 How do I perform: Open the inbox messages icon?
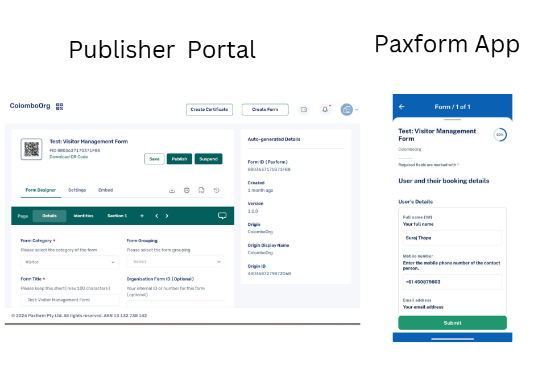tap(304, 109)
